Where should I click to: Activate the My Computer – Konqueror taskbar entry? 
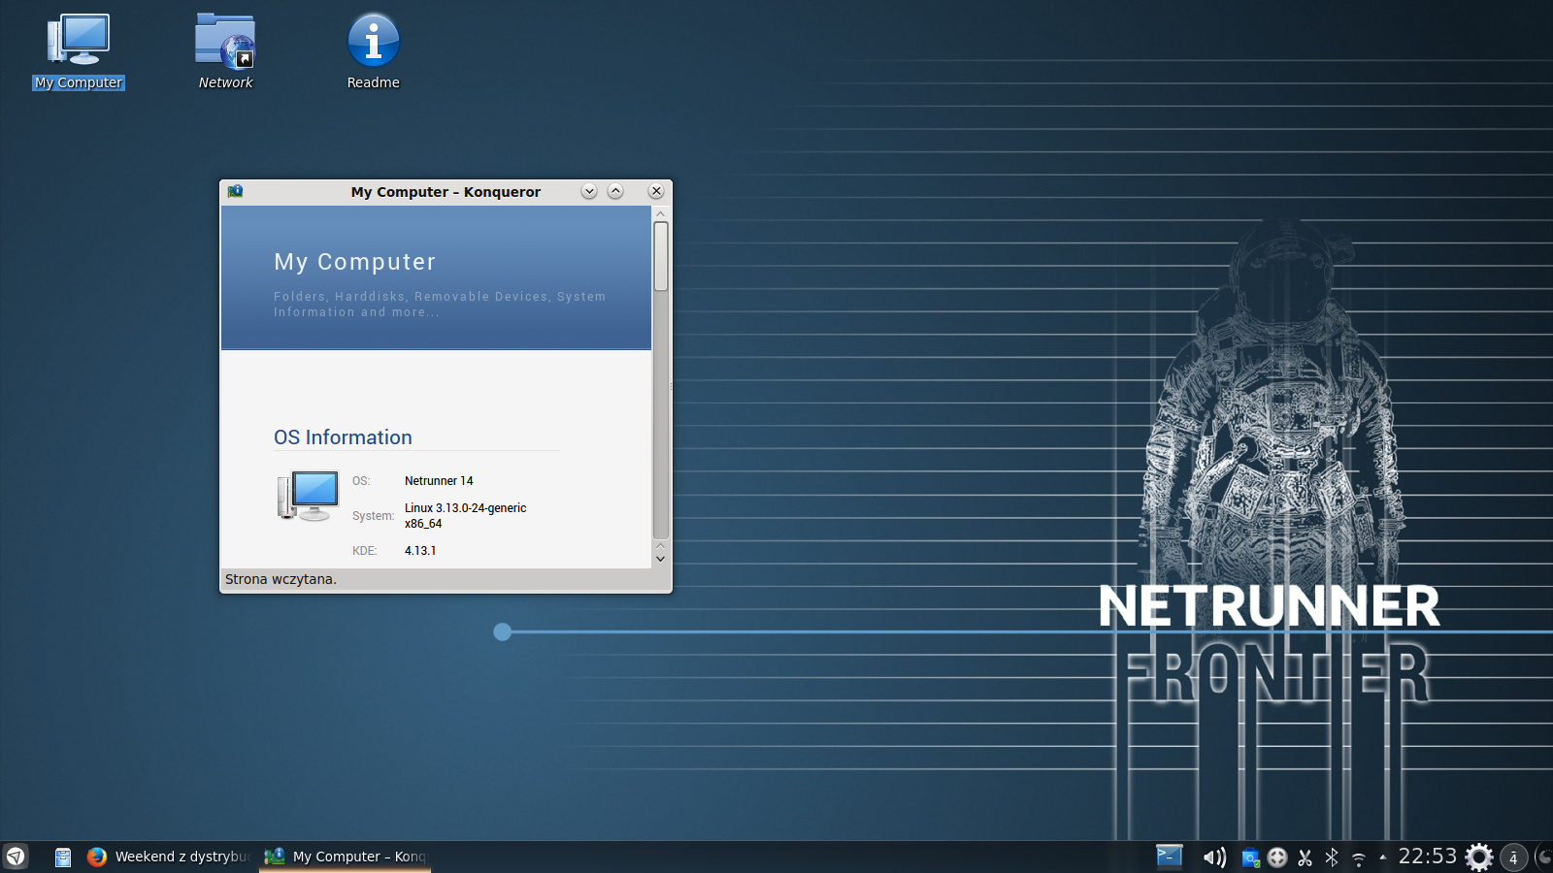click(x=346, y=857)
